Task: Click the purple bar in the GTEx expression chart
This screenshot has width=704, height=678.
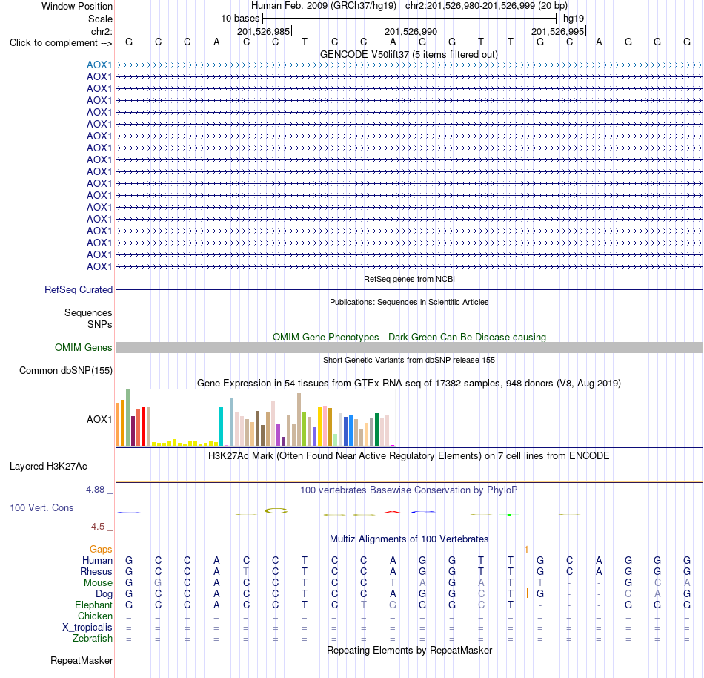Action: (x=279, y=435)
